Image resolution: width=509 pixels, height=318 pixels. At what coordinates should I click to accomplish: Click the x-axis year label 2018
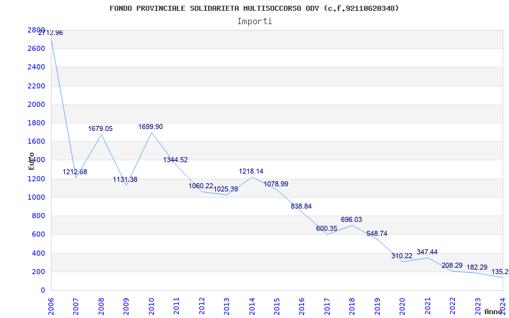(x=352, y=307)
